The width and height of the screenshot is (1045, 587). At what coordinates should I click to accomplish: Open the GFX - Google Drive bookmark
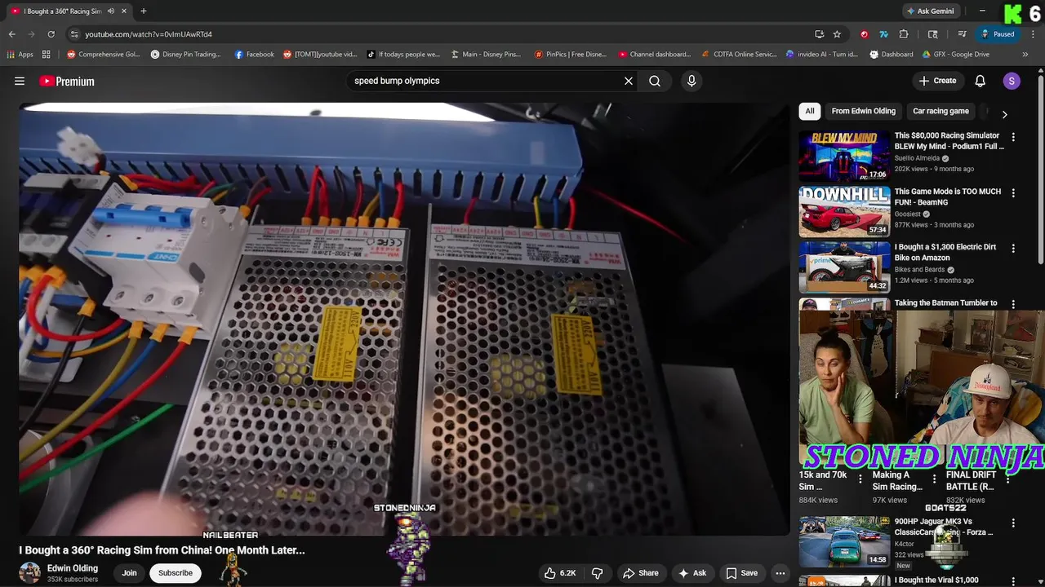click(x=957, y=55)
